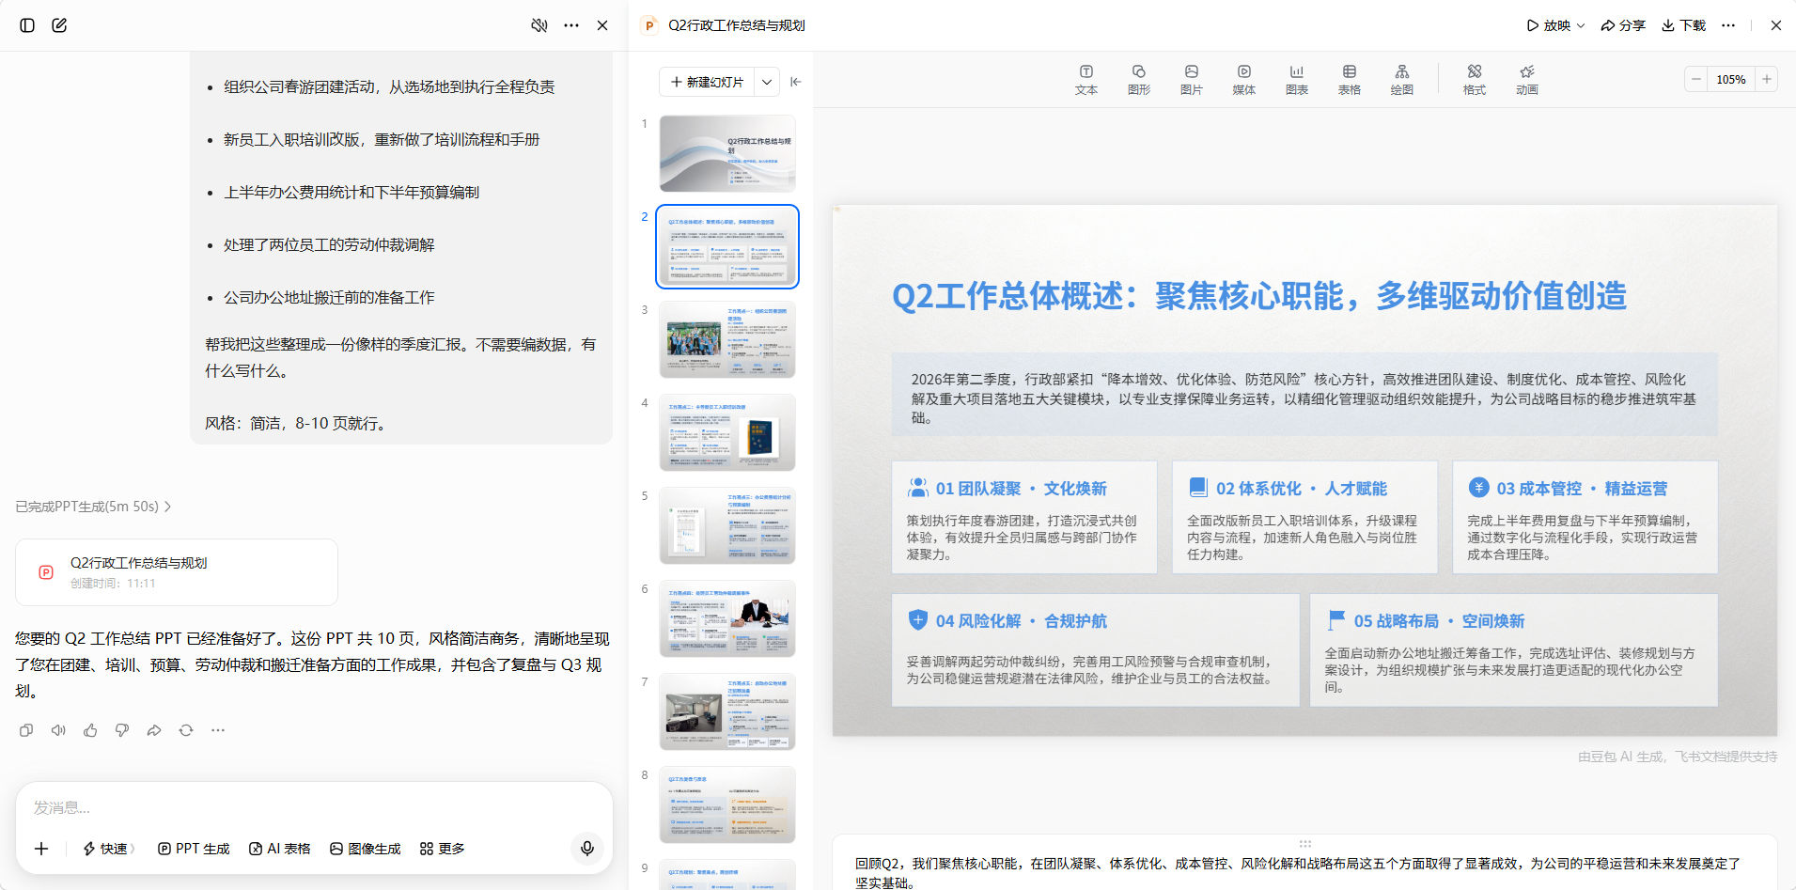Grab the notes panel resize handle

(x=1304, y=843)
